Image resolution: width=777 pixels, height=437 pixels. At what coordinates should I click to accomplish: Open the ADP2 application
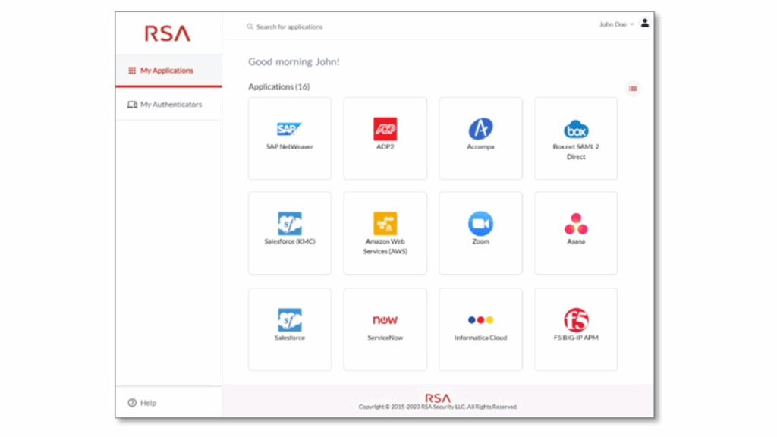coord(385,138)
